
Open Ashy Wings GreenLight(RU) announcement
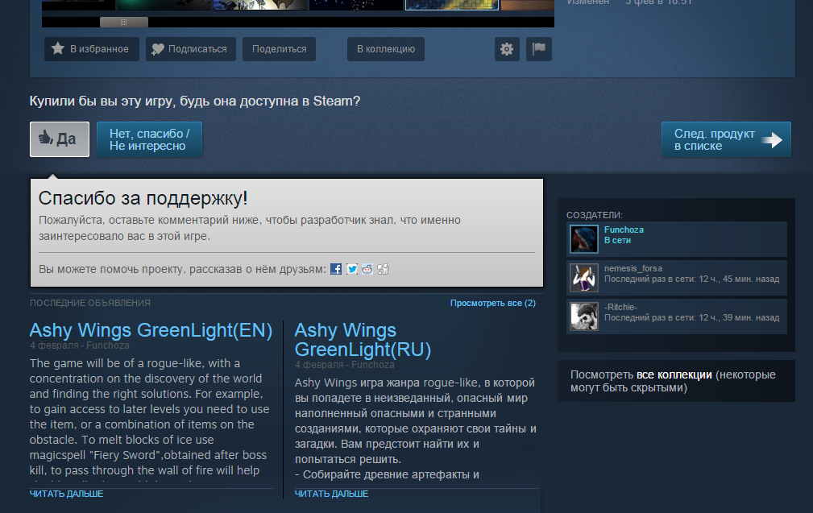tap(363, 340)
